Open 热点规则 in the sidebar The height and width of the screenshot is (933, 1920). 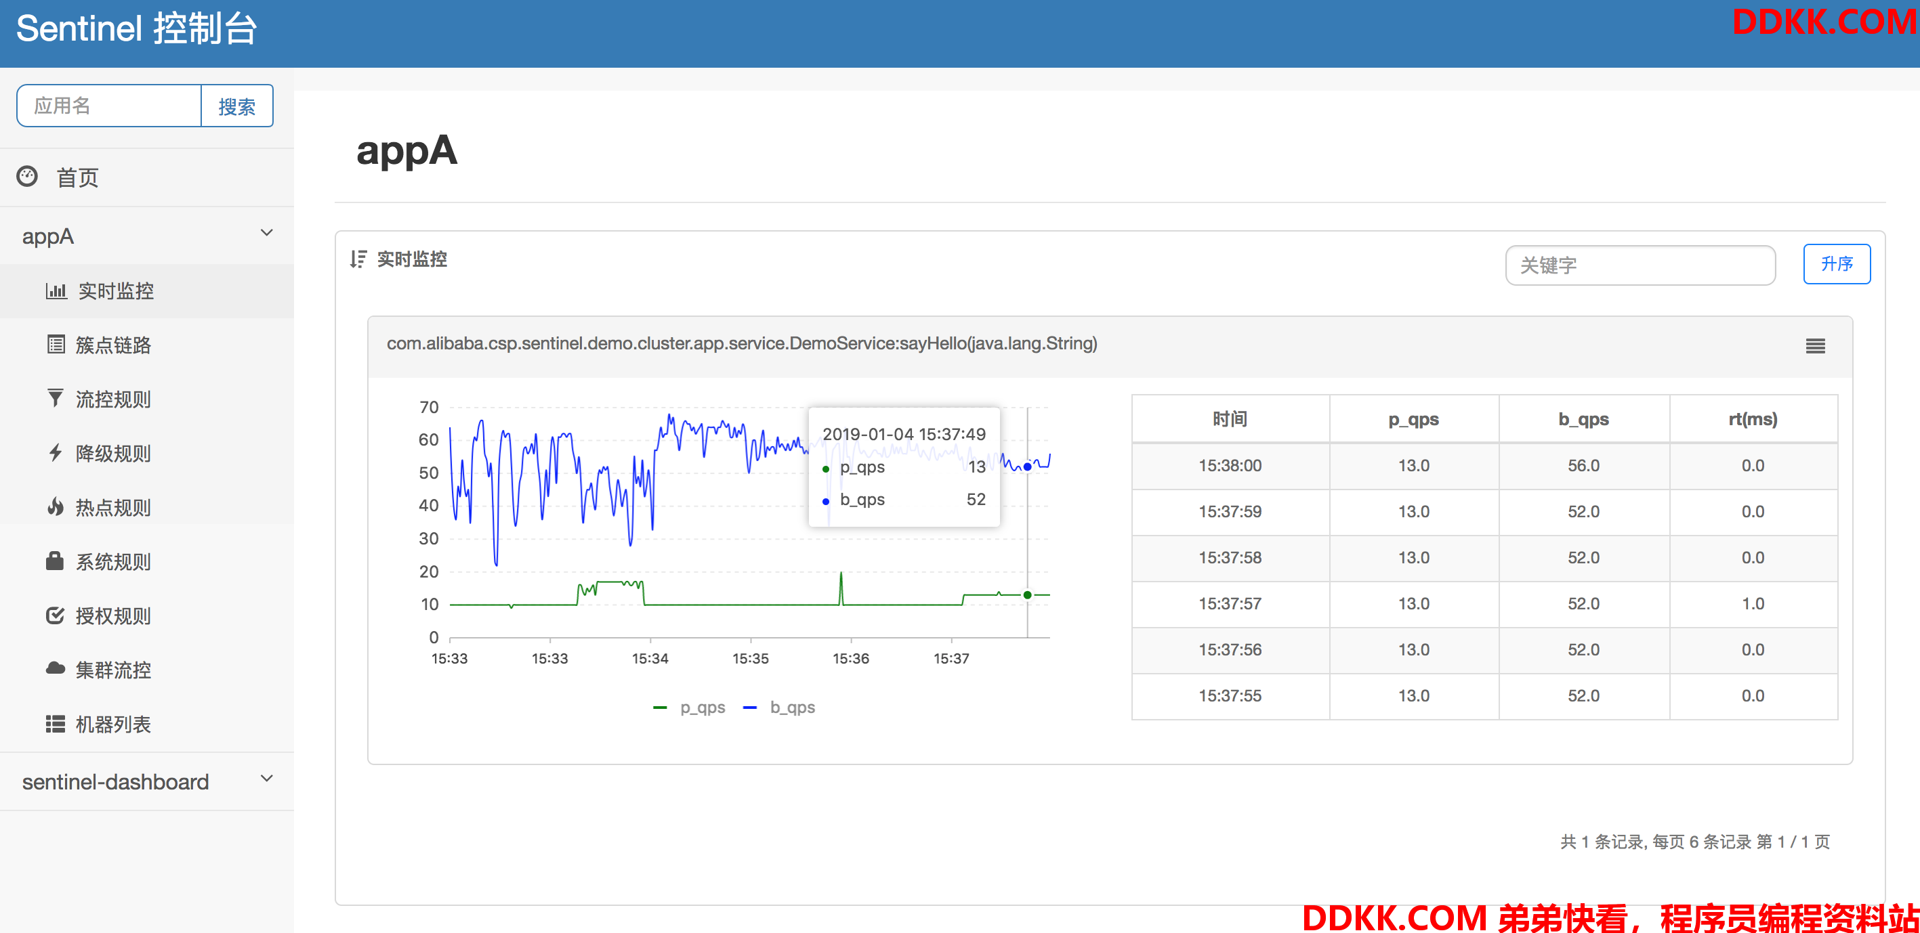[147, 508]
